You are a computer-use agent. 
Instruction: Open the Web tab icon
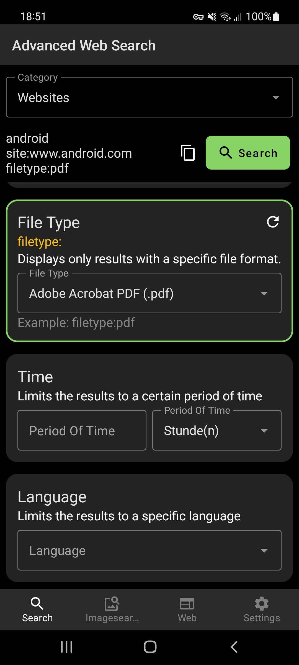pyautogui.click(x=187, y=604)
